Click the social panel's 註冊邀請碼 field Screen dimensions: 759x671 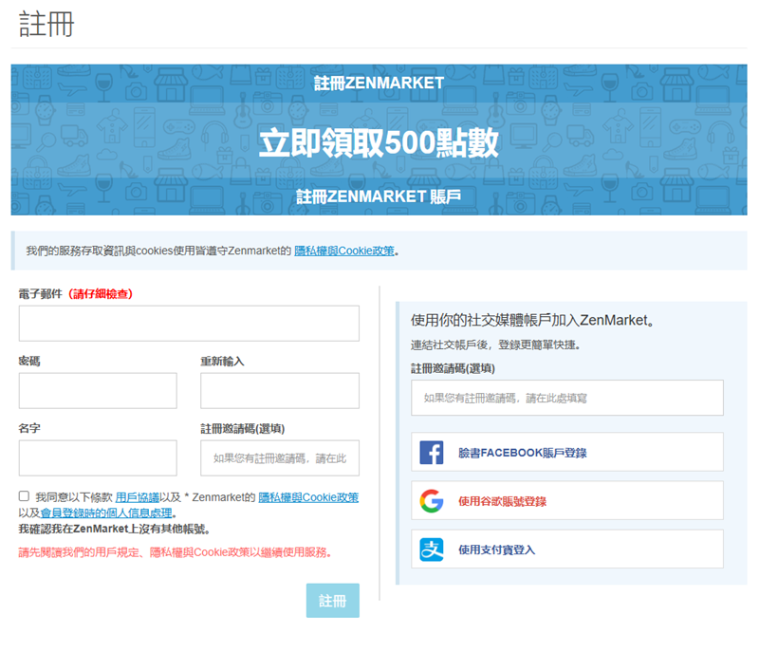click(567, 398)
